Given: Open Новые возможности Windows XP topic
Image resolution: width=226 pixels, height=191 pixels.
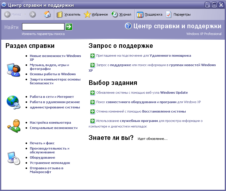Looking at the screenshot, I should pyautogui.click(x=55, y=58).
